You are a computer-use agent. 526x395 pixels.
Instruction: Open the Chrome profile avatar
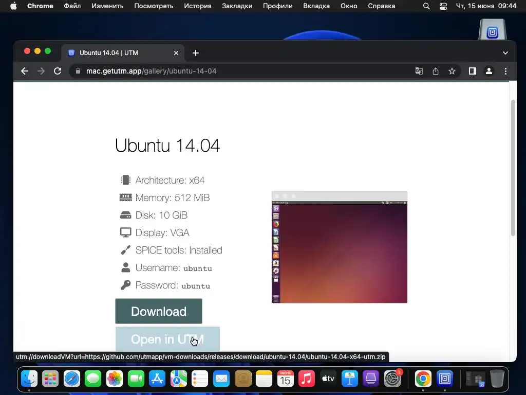(489, 71)
